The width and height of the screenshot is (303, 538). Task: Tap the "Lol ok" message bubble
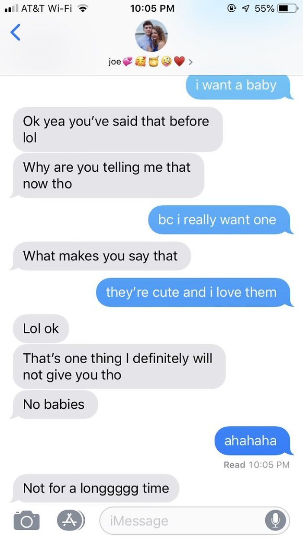coord(40,328)
